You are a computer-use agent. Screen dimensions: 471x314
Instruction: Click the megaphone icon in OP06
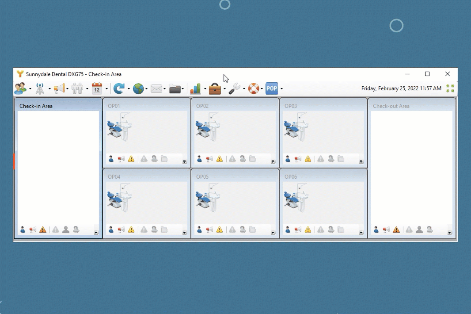[x=298, y=230]
